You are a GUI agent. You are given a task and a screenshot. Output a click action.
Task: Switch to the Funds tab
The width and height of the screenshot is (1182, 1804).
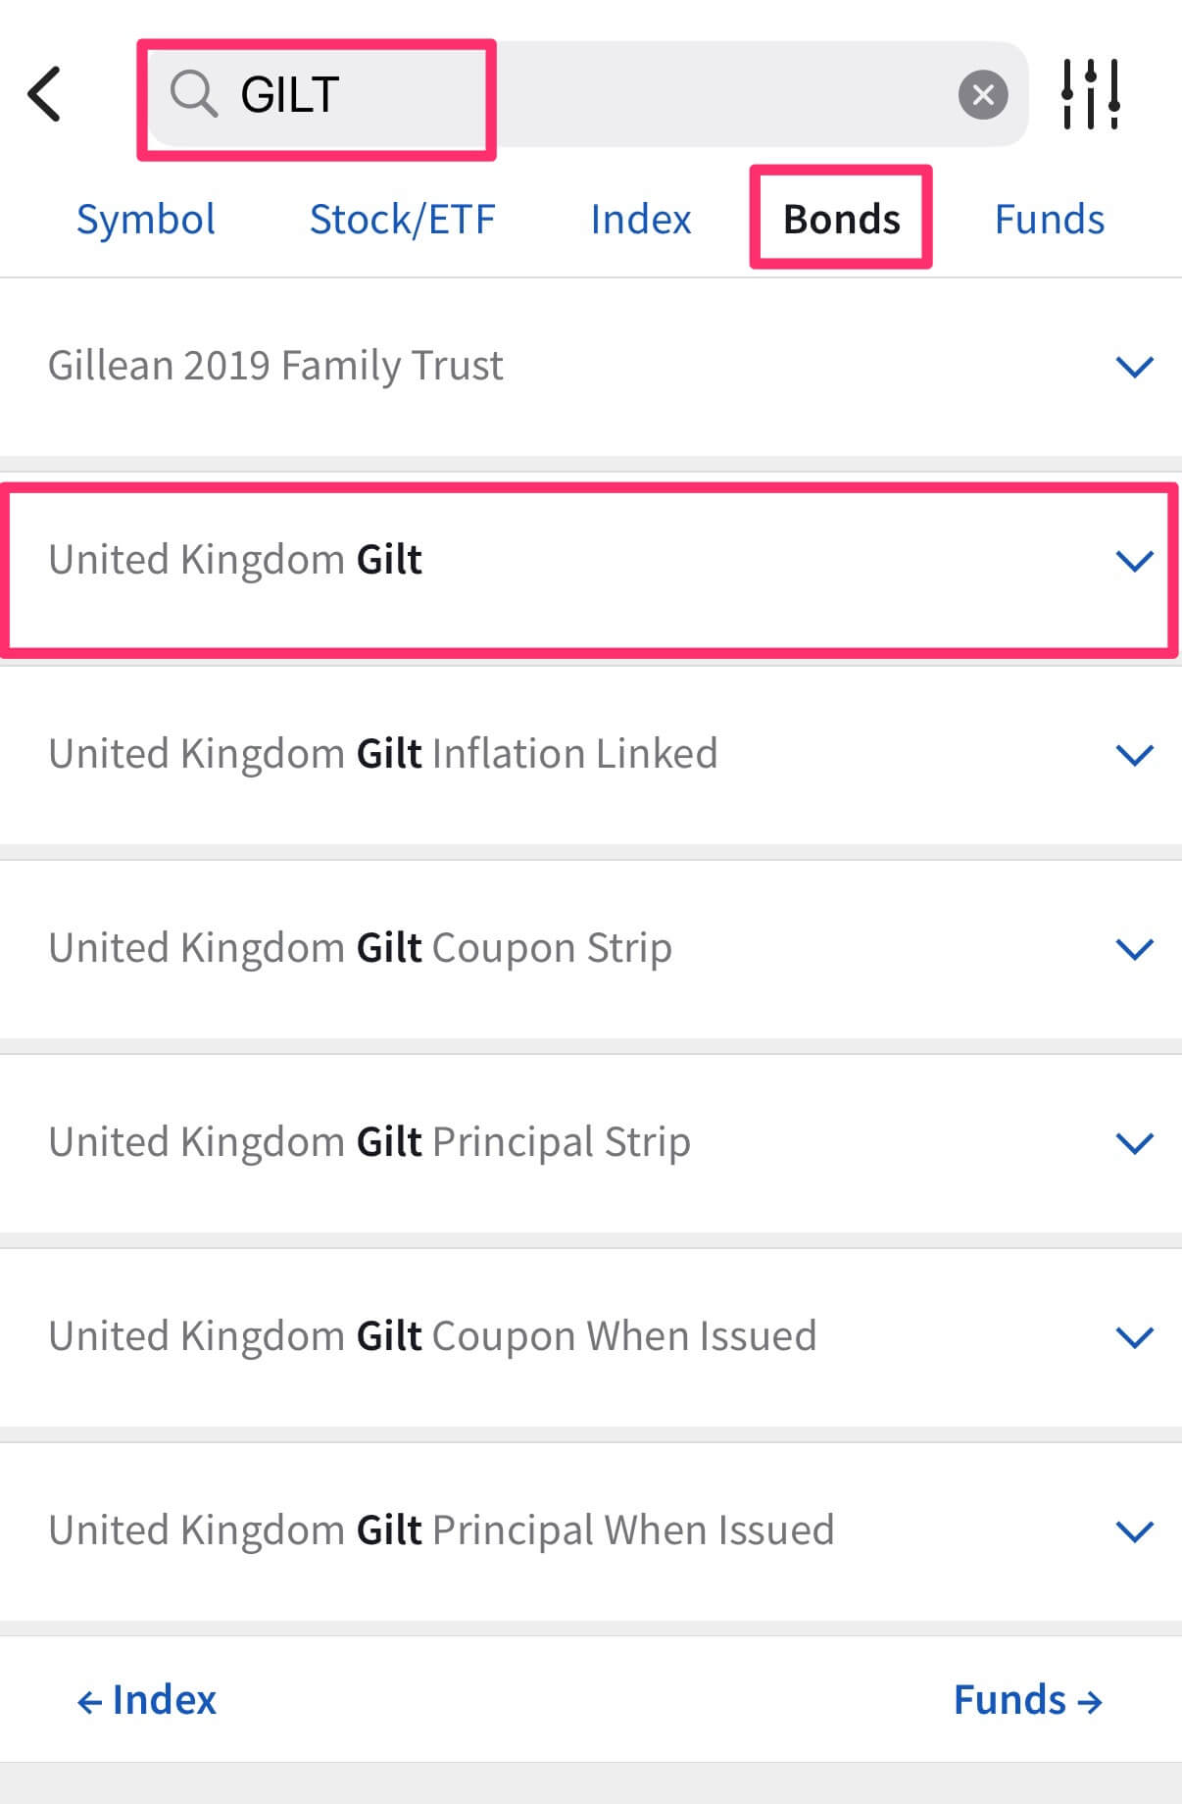[x=1049, y=219]
